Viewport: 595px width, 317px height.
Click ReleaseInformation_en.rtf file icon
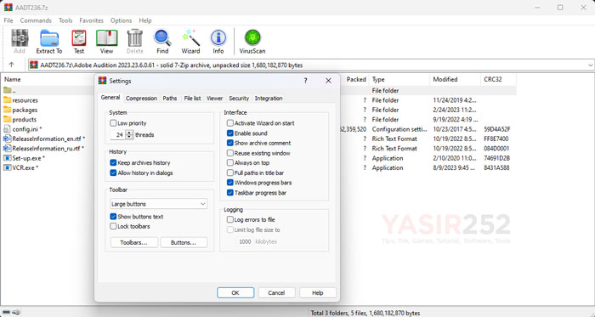[x=7, y=139]
